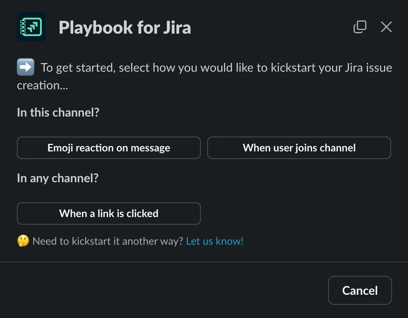Click 'Need to kickstart it another way?' text

[x=108, y=241]
